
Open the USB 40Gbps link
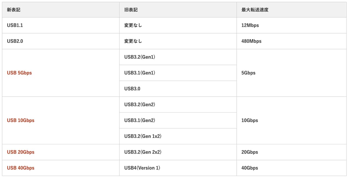pyautogui.click(x=21, y=168)
